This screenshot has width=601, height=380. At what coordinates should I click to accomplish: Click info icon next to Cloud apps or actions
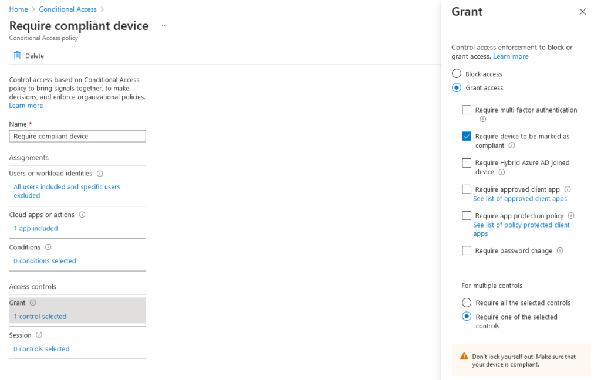(82, 215)
